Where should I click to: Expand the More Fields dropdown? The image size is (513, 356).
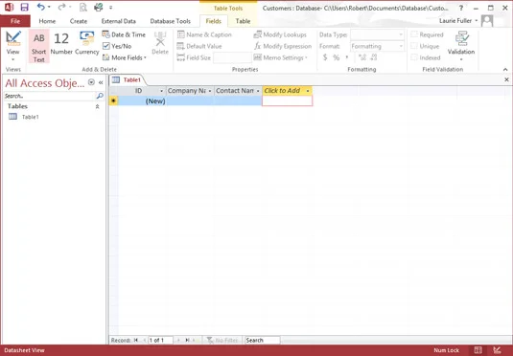click(x=125, y=57)
